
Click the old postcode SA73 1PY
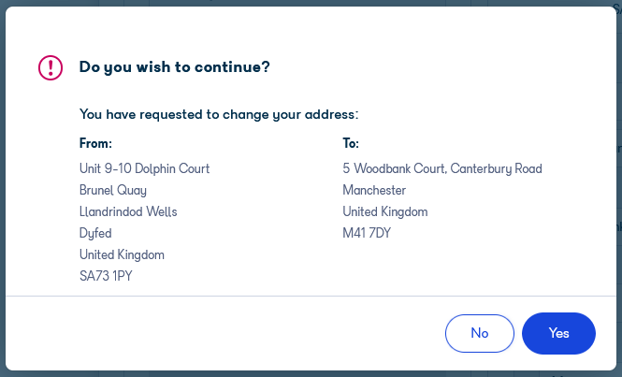pos(106,276)
